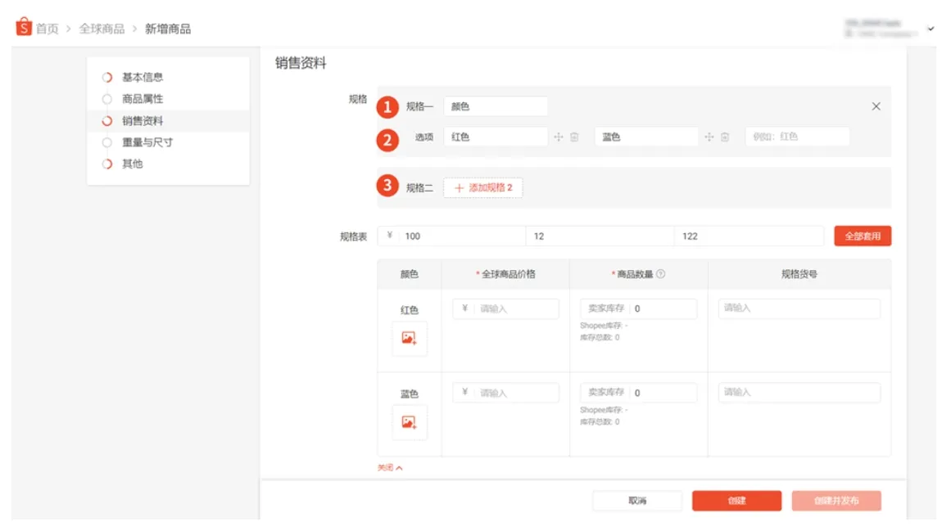The width and height of the screenshot is (951, 531).
Task: Open 全球商品 from the breadcrumb
Action: click(x=102, y=25)
